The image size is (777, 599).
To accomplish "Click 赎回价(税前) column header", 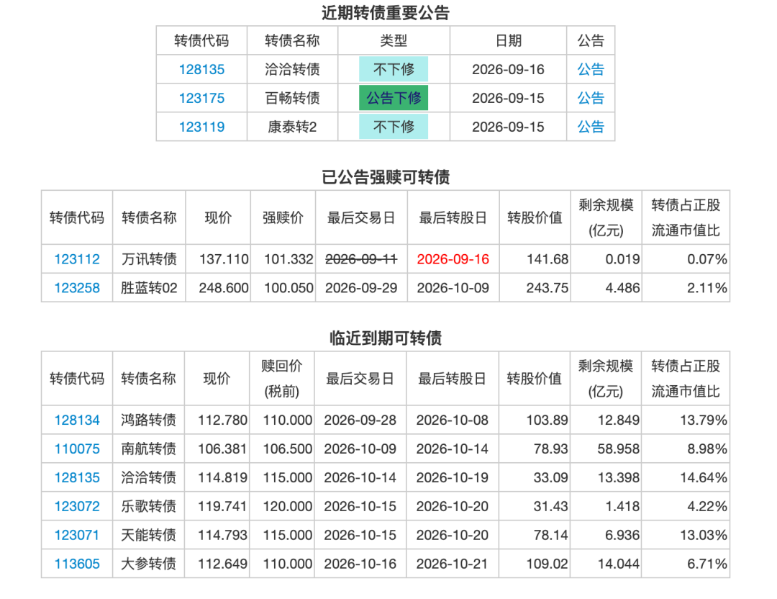I will tap(282, 379).
